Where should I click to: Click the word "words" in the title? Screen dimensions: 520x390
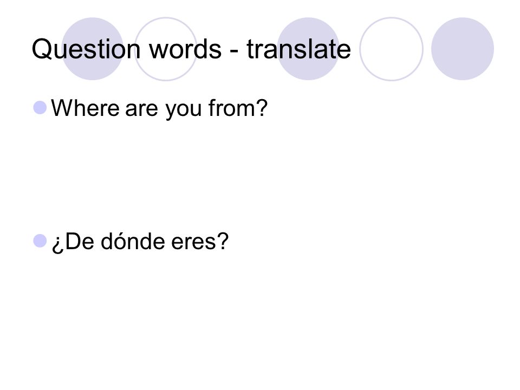click(185, 49)
